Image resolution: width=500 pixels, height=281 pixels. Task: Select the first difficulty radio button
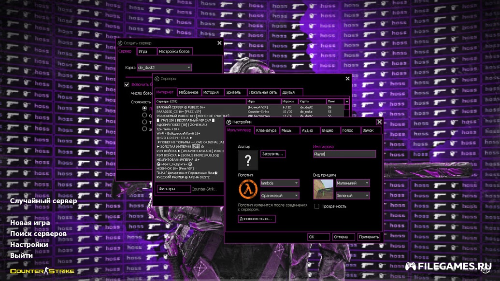pos(144,108)
